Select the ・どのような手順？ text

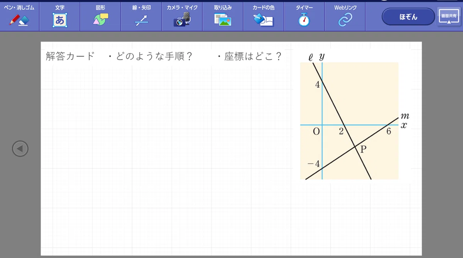pos(150,56)
